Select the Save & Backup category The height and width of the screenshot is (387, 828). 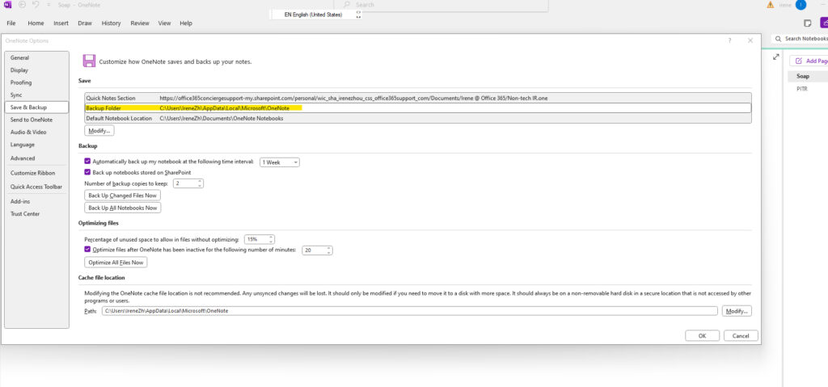36,107
